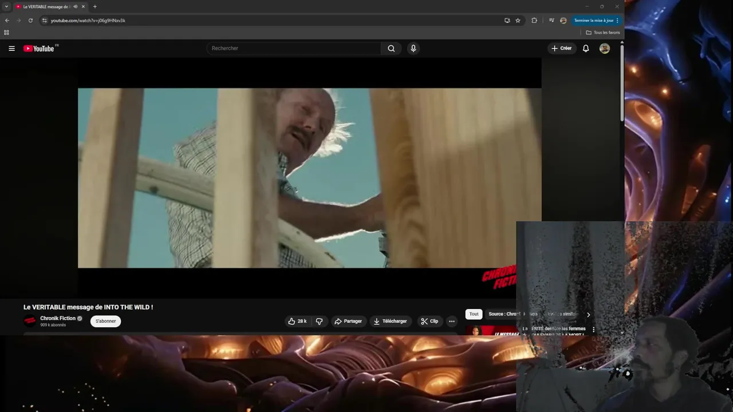The width and height of the screenshot is (733, 412).
Task: Close the Le VERITABLE message tab
Action: pos(83,7)
